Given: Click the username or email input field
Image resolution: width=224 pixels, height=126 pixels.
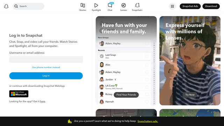Looking at the screenshot, I should pos(46,59).
